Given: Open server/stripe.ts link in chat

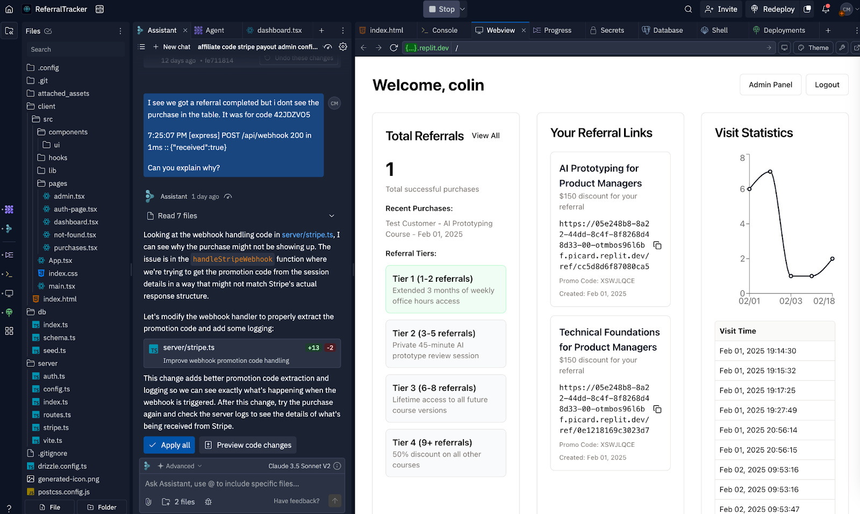Looking at the screenshot, I should (307, 235).
